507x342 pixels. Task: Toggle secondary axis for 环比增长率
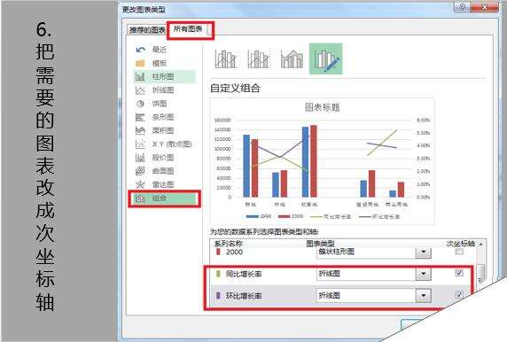click(x=459, y=294)
